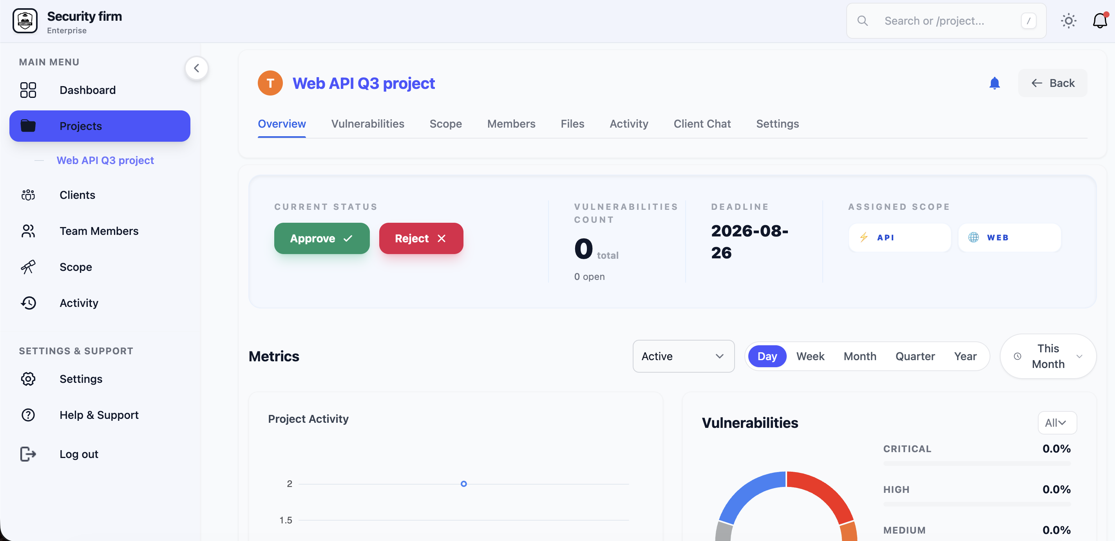Open Projects menu item
1115x541 pixels.
click(100, 126)
